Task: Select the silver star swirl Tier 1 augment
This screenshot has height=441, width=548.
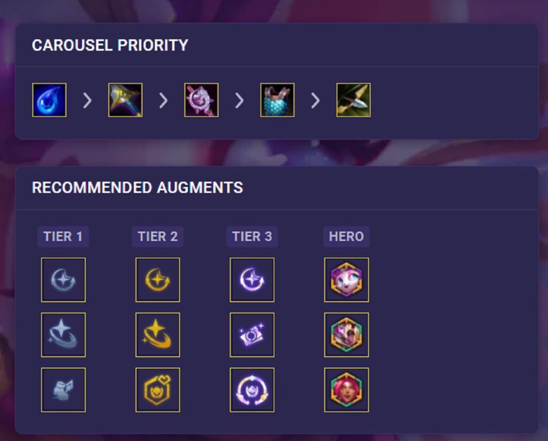Action: [x=63, y=335]
